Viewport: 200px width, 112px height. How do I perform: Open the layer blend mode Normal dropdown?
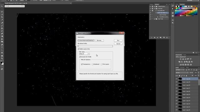182,73
